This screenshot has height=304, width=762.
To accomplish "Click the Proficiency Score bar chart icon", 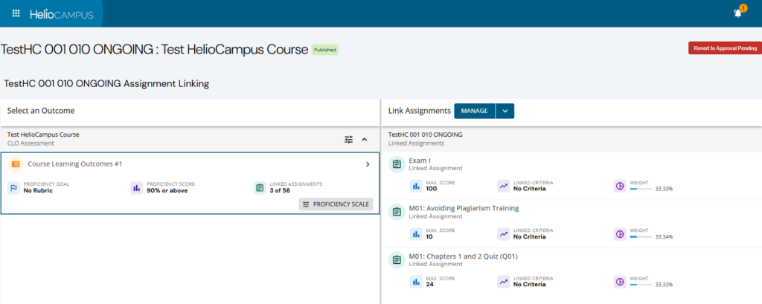I will pos(137,188).
